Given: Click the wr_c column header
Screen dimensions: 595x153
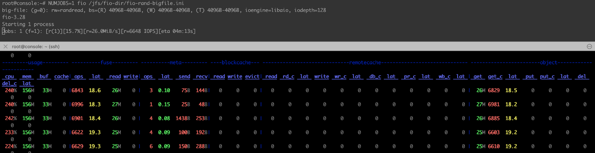Looking at the screenshot, I should coord(340,76).
